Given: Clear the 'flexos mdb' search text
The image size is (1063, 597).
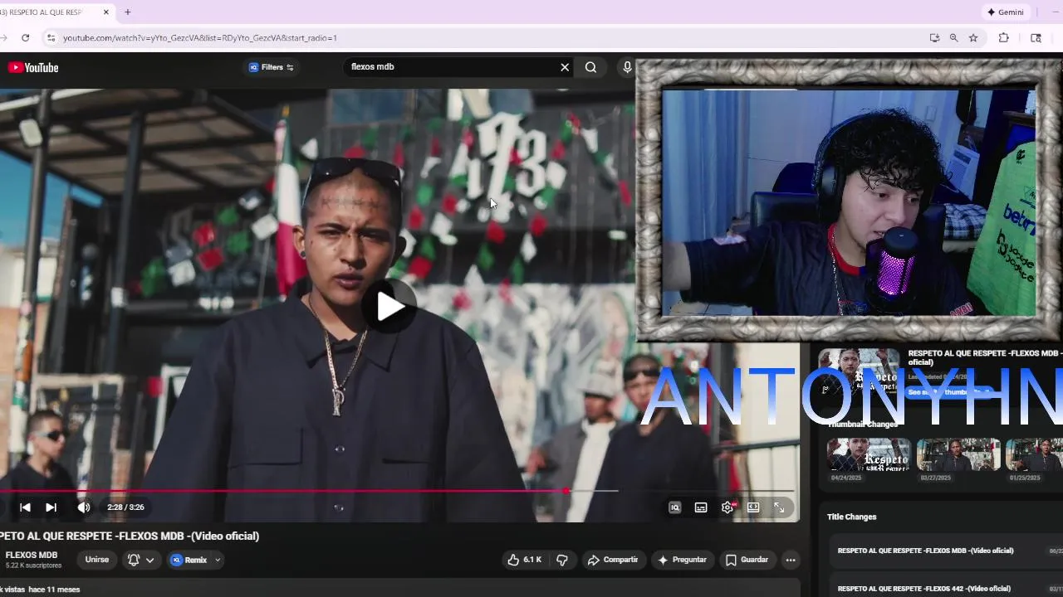Looking at the screenshot, I should click(565, 67).
